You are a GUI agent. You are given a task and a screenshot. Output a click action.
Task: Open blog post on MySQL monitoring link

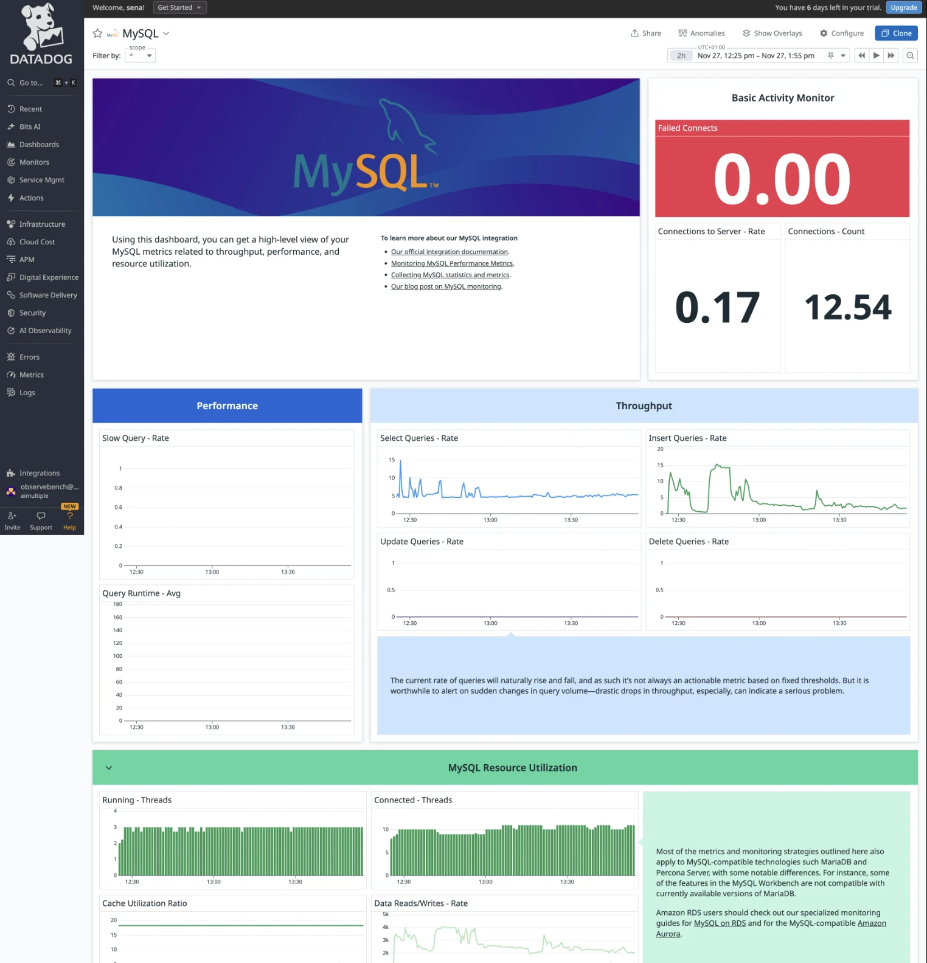[x=446, y=286]
